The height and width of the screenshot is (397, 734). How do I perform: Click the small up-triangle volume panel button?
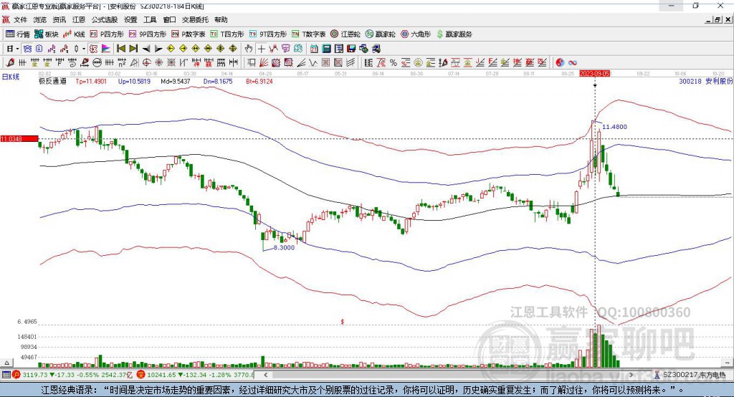click(x=6, y=363)
